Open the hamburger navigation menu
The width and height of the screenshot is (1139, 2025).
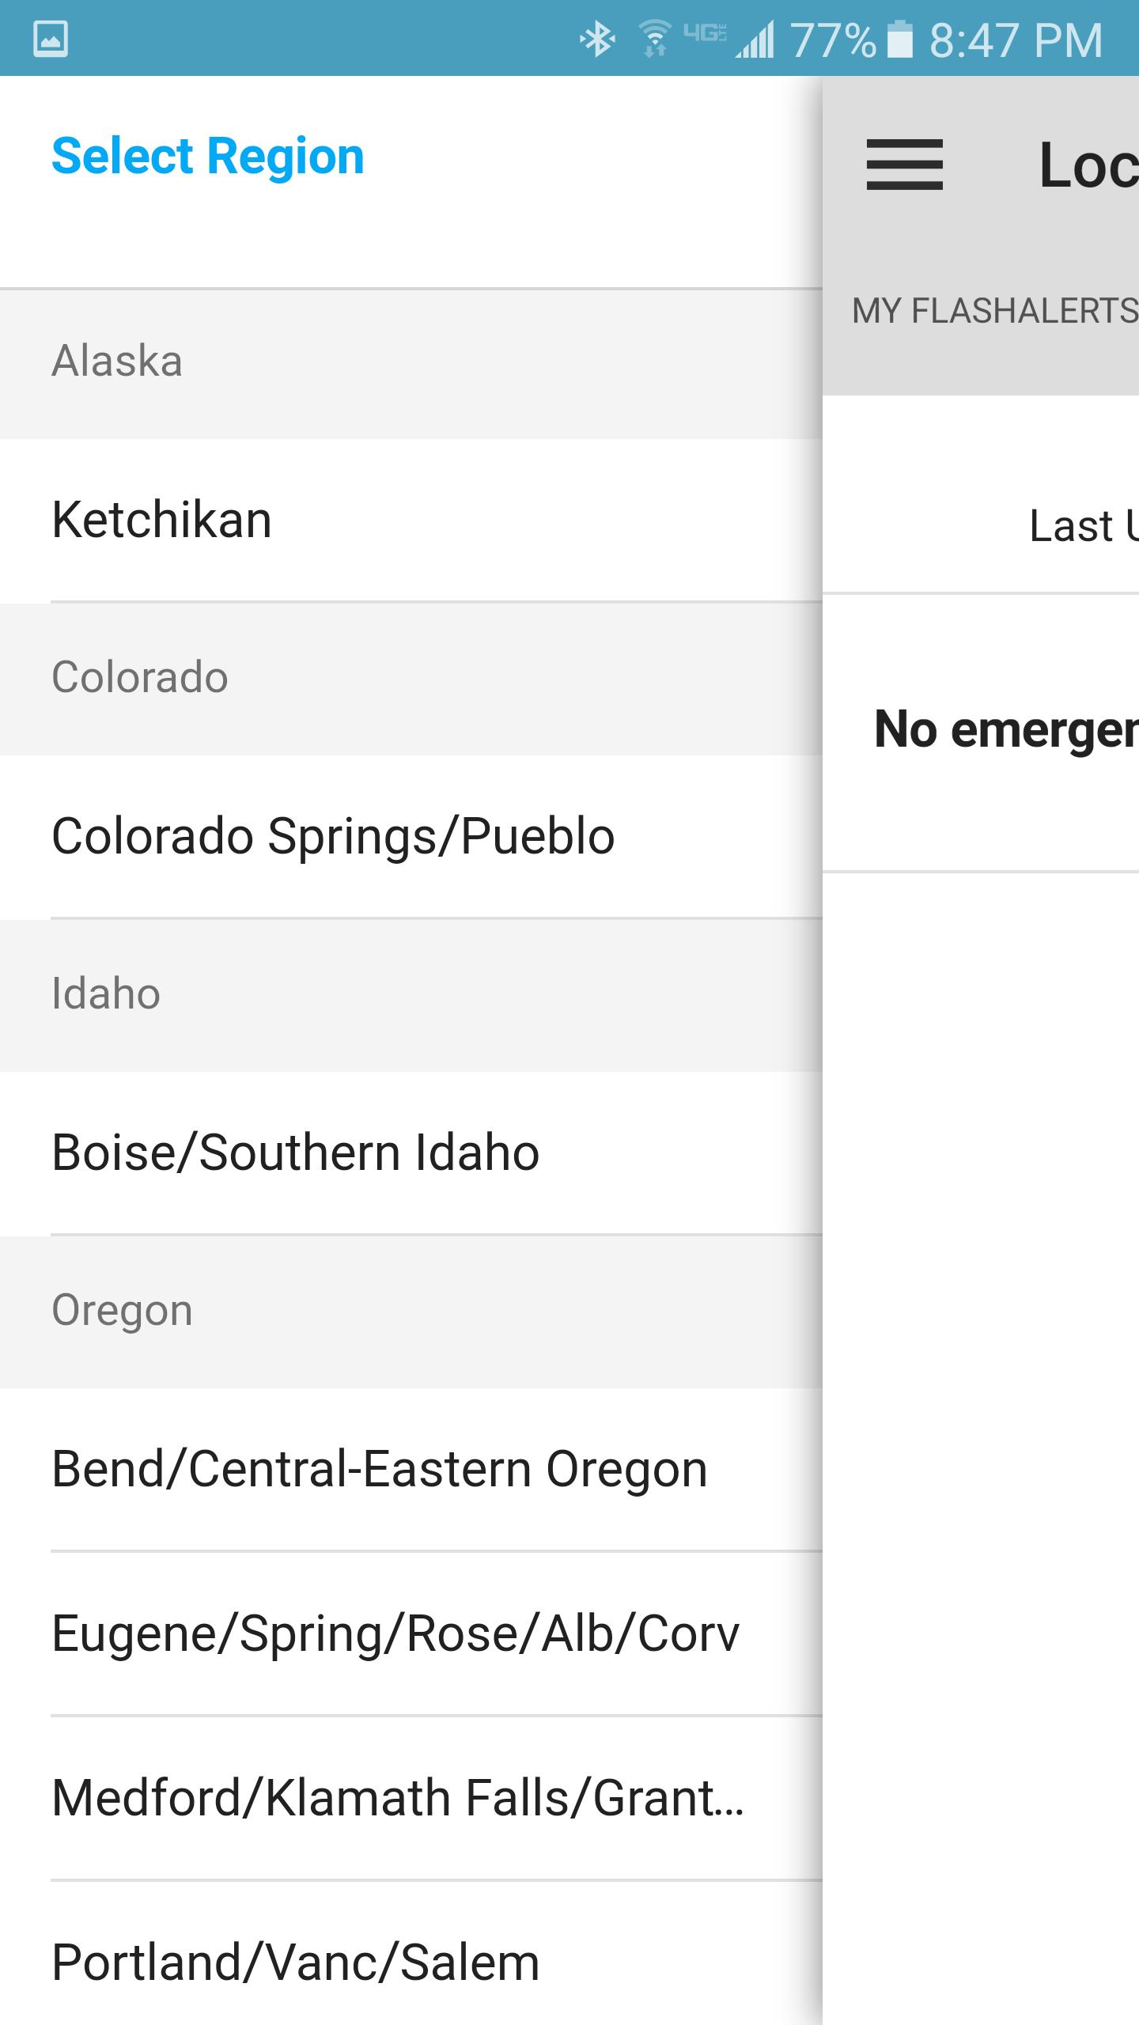click(x=904, y=165)
